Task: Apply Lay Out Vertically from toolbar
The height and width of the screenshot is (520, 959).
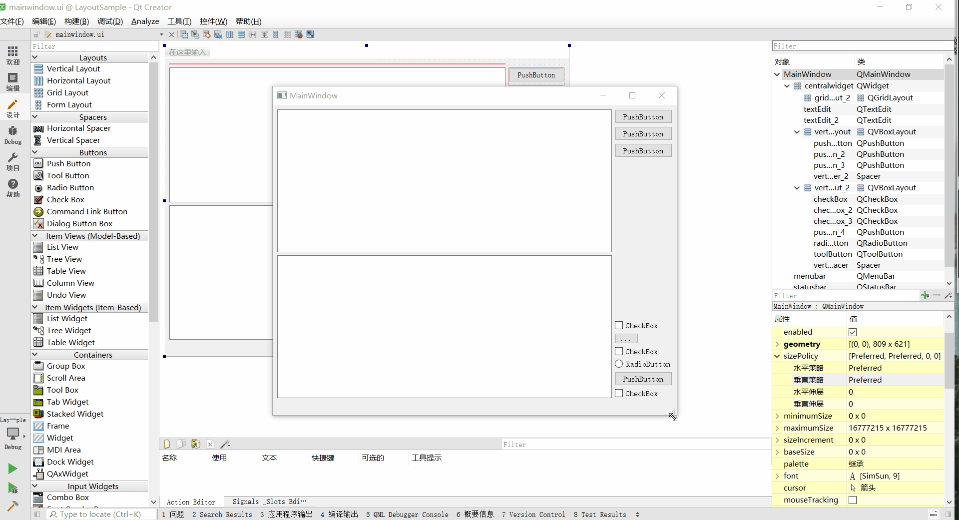Action: 241,34
